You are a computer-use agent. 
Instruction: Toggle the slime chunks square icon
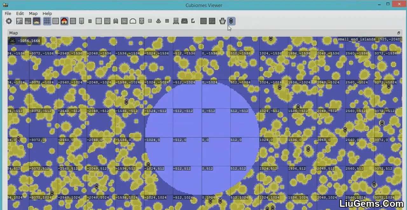click(x=56, y=21)
